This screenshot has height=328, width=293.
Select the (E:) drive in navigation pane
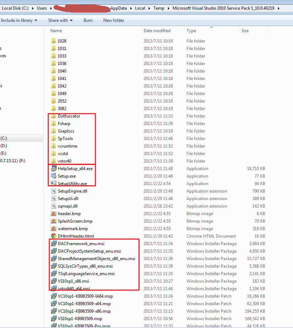point(4,153)
